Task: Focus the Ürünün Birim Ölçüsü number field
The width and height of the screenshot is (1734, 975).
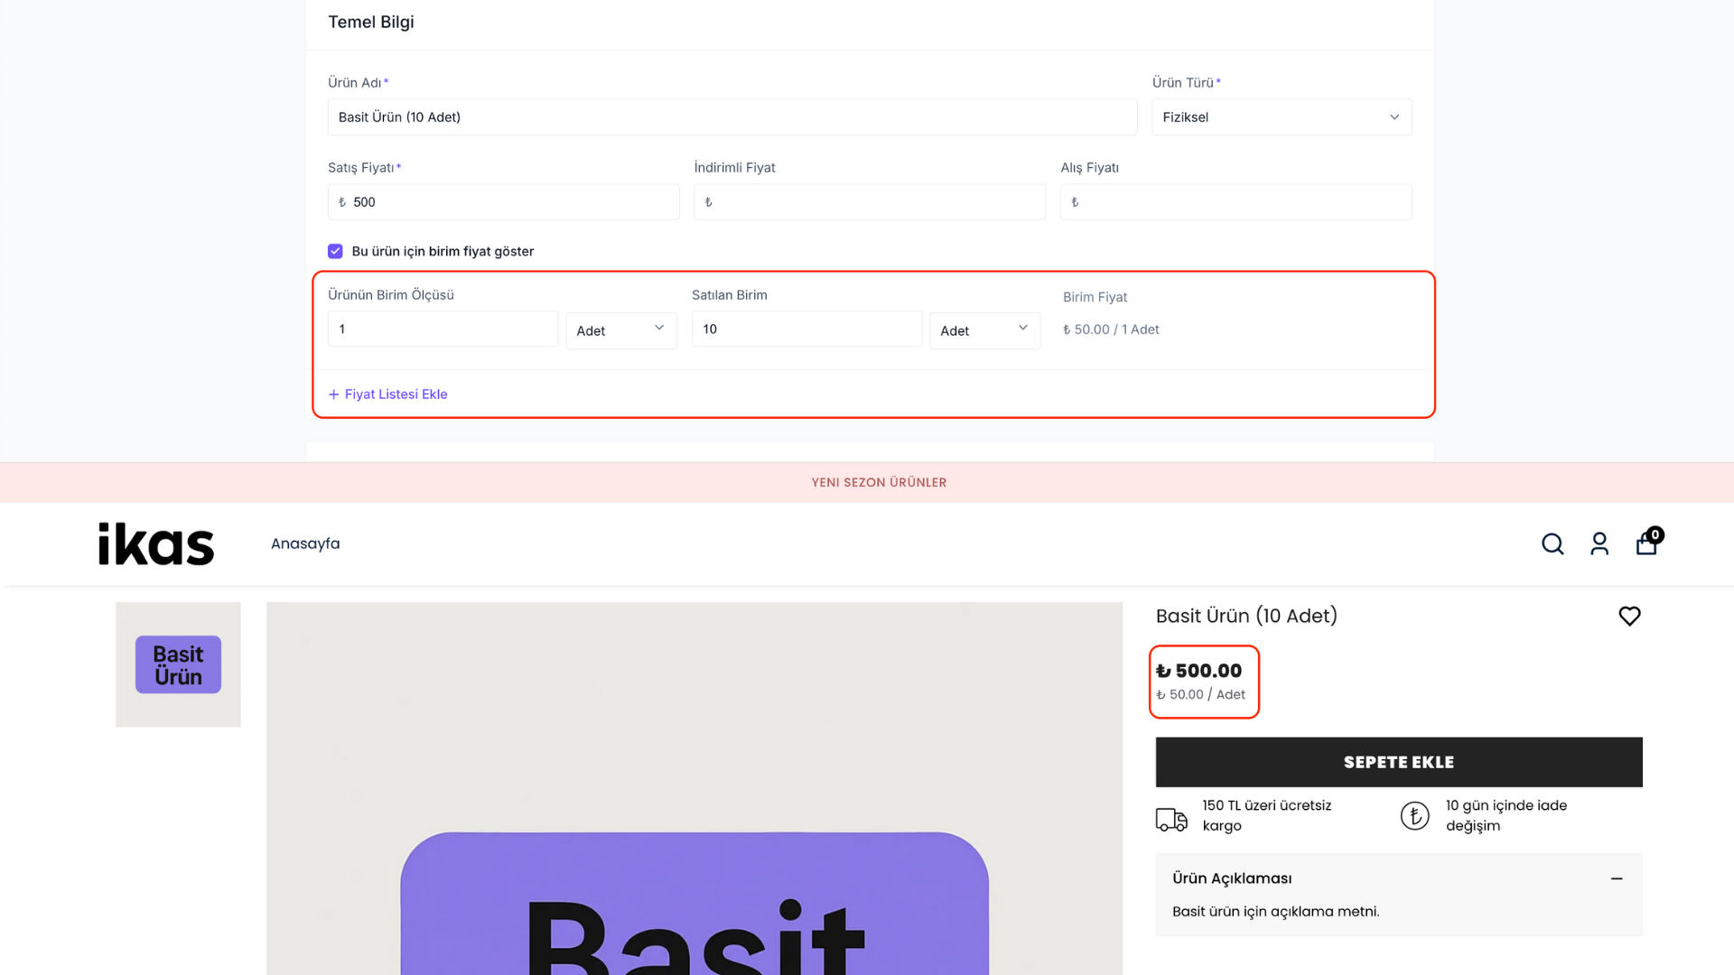Action: coord(443,330)
